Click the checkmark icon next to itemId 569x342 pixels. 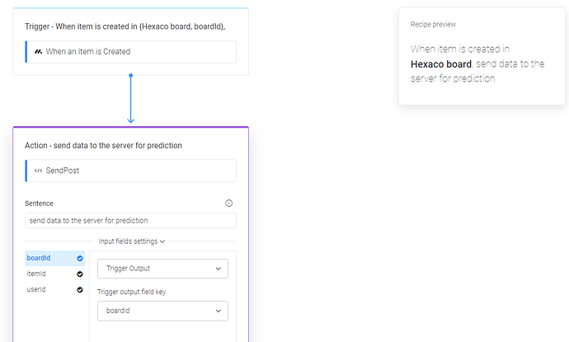point(80,274)
